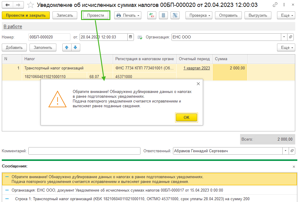Image resolution: width=300 pixels, height=202 pixels.
Task: Open the Ответственный record form icon
Action: click(x=292, y=151)
